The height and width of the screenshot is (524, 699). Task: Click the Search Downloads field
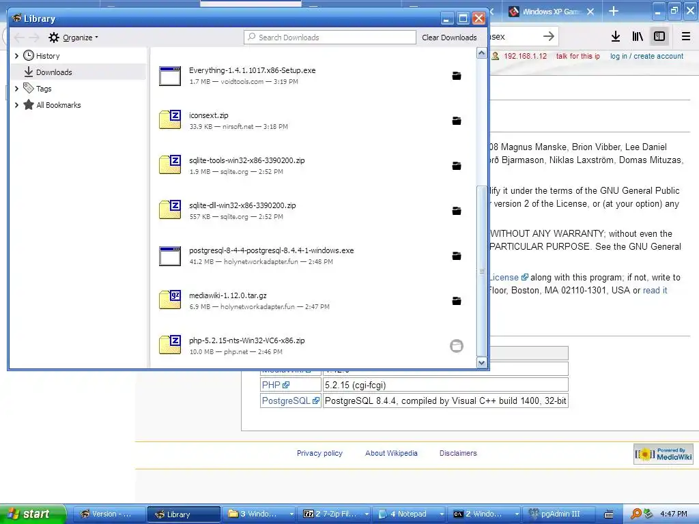pos(330,38)
